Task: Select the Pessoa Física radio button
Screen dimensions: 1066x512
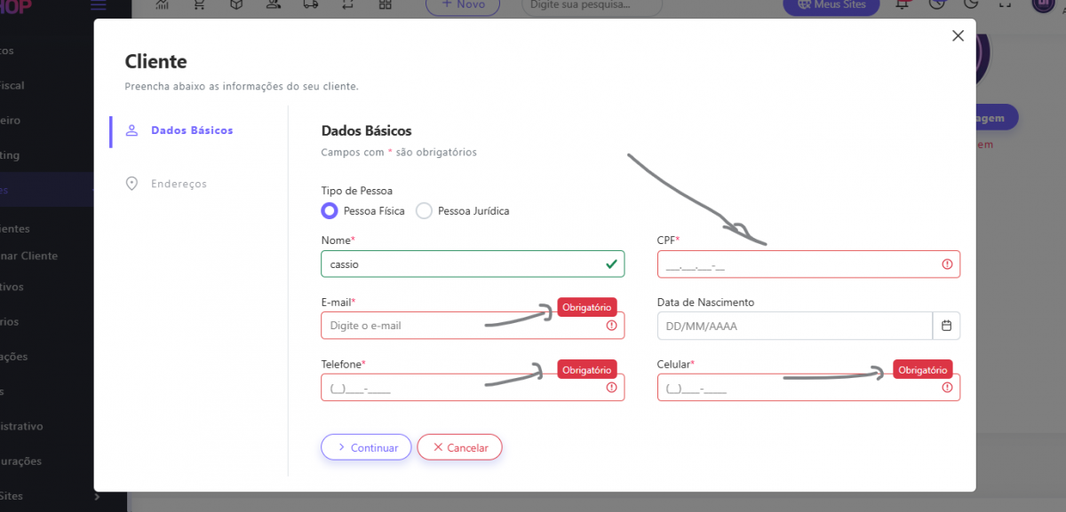Action: (x=330, y=211)
